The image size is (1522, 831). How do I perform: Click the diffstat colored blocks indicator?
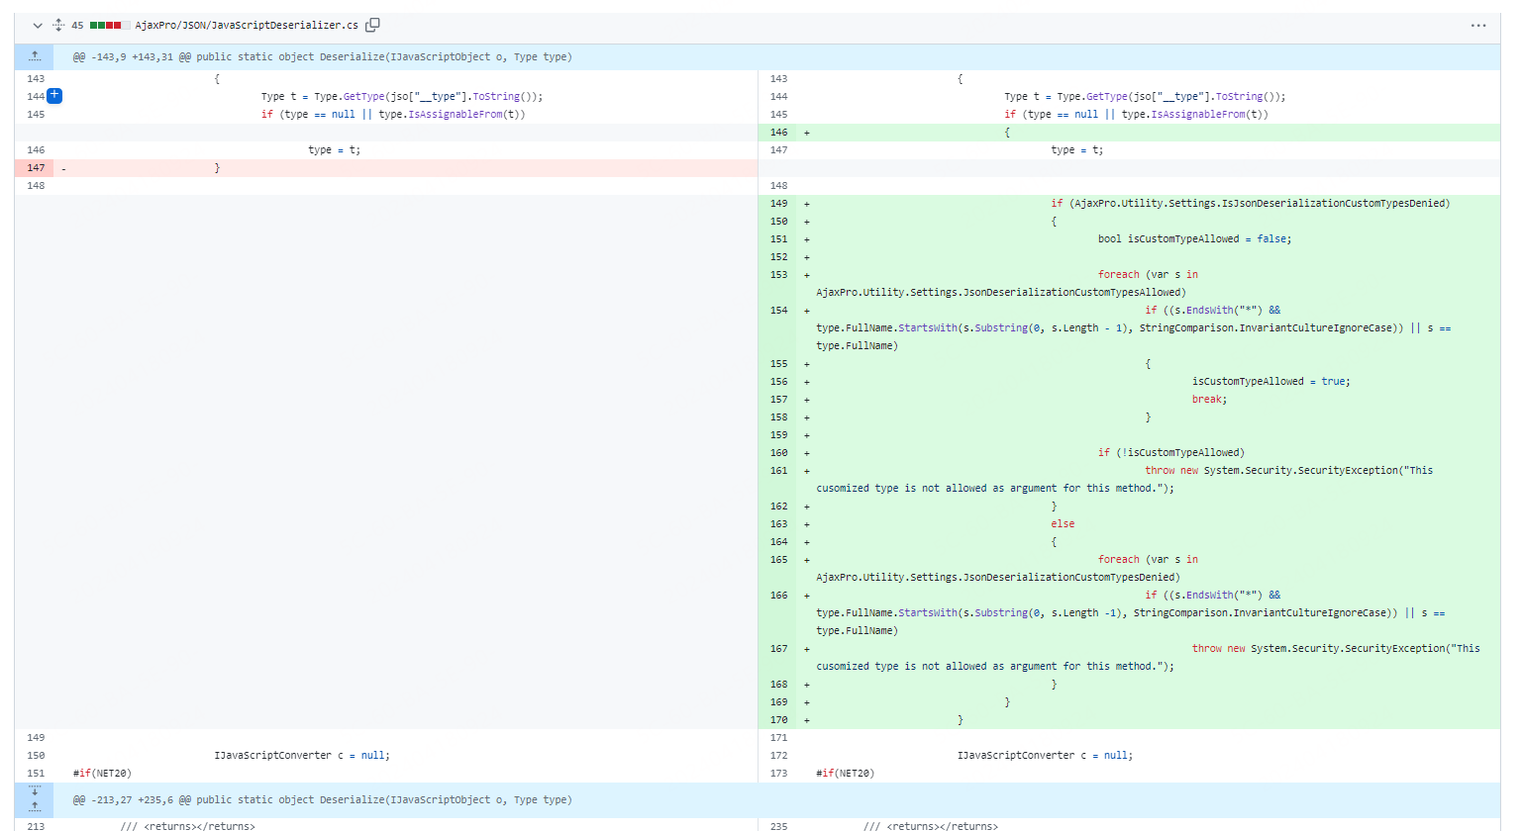point(109,26)
